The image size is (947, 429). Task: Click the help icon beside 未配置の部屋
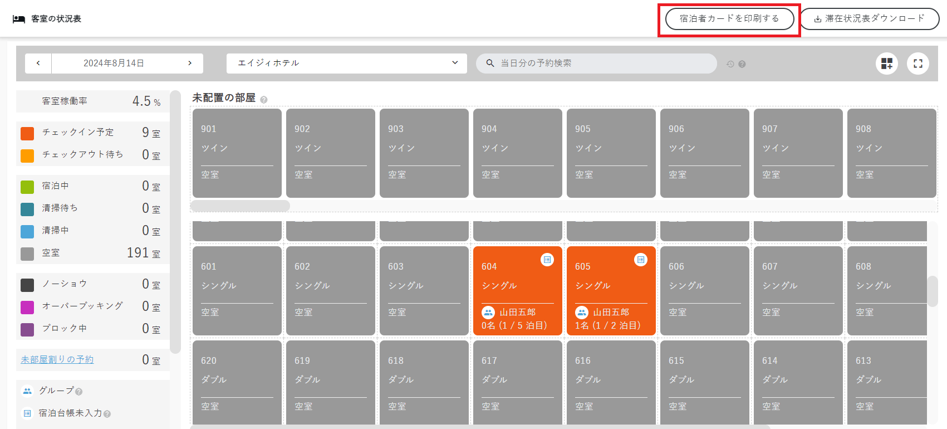coord(264,100)
